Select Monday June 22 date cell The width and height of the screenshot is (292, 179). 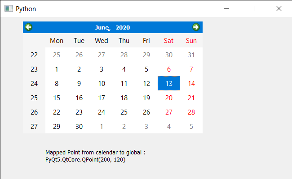point(57,112)
